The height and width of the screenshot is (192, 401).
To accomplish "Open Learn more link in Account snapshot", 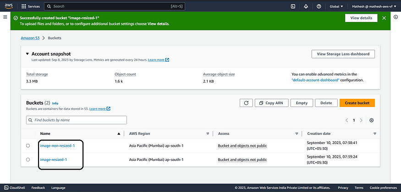I will [158, 60].
